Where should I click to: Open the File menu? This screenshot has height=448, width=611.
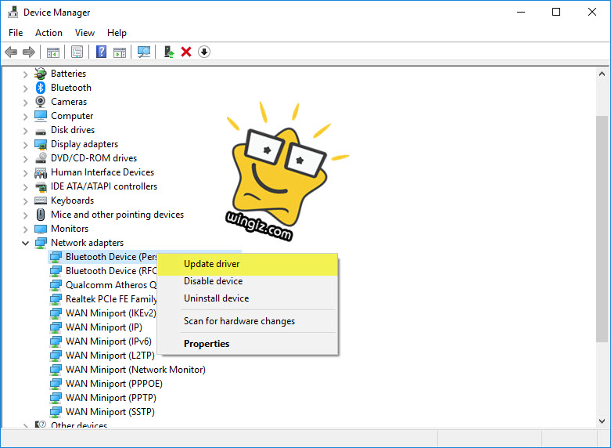click(16, 33)
